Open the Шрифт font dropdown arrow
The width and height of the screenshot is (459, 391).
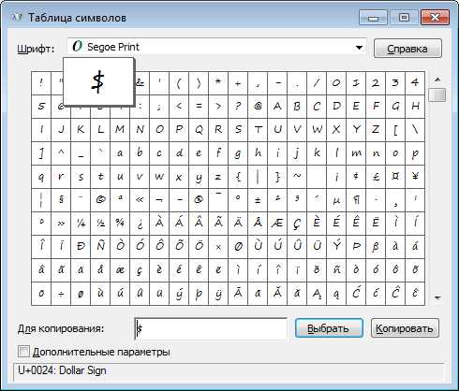click(x=359, y=48)
